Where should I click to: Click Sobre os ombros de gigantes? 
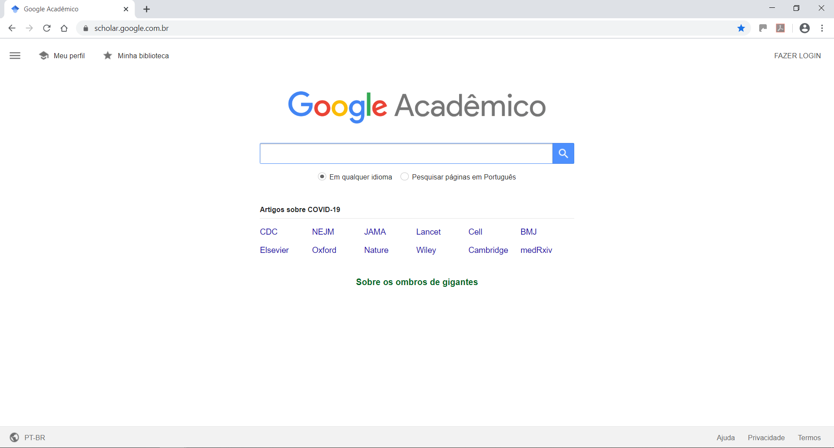click(x=417, y=282)
